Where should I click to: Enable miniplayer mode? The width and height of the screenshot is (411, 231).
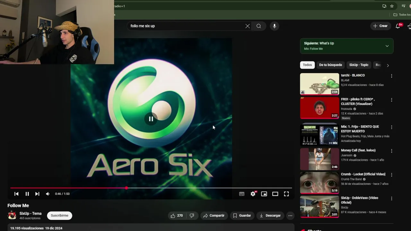264,194
